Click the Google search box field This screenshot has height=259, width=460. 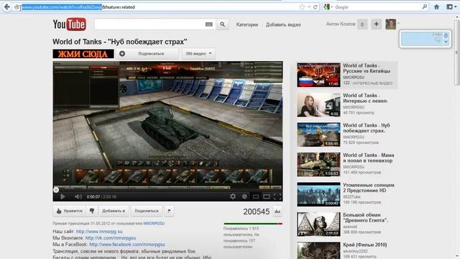coord(377,7)
